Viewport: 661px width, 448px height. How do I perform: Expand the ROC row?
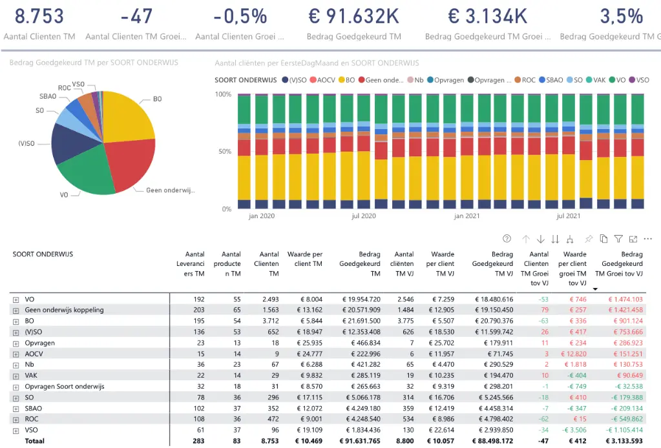tap(16, 420)
